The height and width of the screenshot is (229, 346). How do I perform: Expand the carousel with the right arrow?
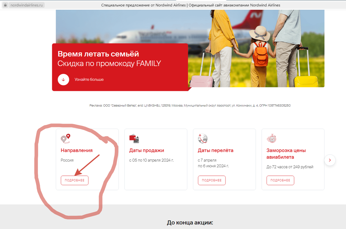tap(330, 160)
